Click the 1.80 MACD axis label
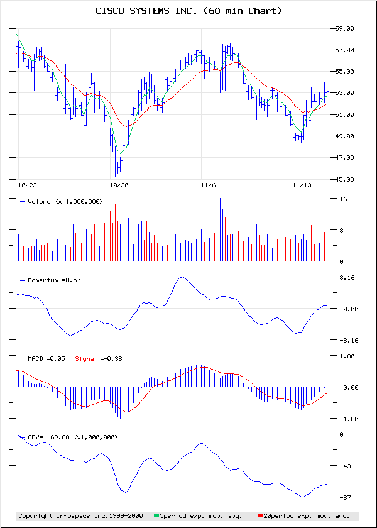The height and width of the screenshot is (528, 377). [x=346, y=356]
